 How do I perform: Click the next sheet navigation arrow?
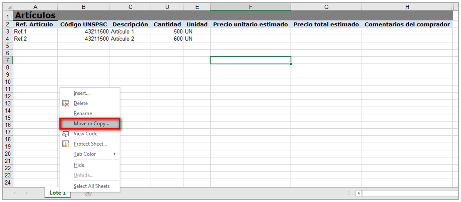(26, 193)
